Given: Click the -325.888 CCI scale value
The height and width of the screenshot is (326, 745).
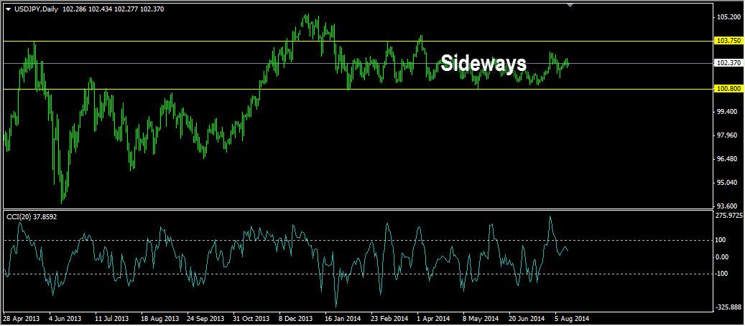Looking at the screenshot, I should pyautogui.click(x=730, y=307).
